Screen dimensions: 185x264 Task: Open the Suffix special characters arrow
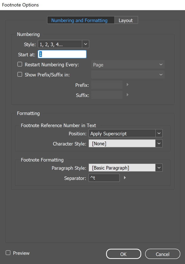coord(127,95)
